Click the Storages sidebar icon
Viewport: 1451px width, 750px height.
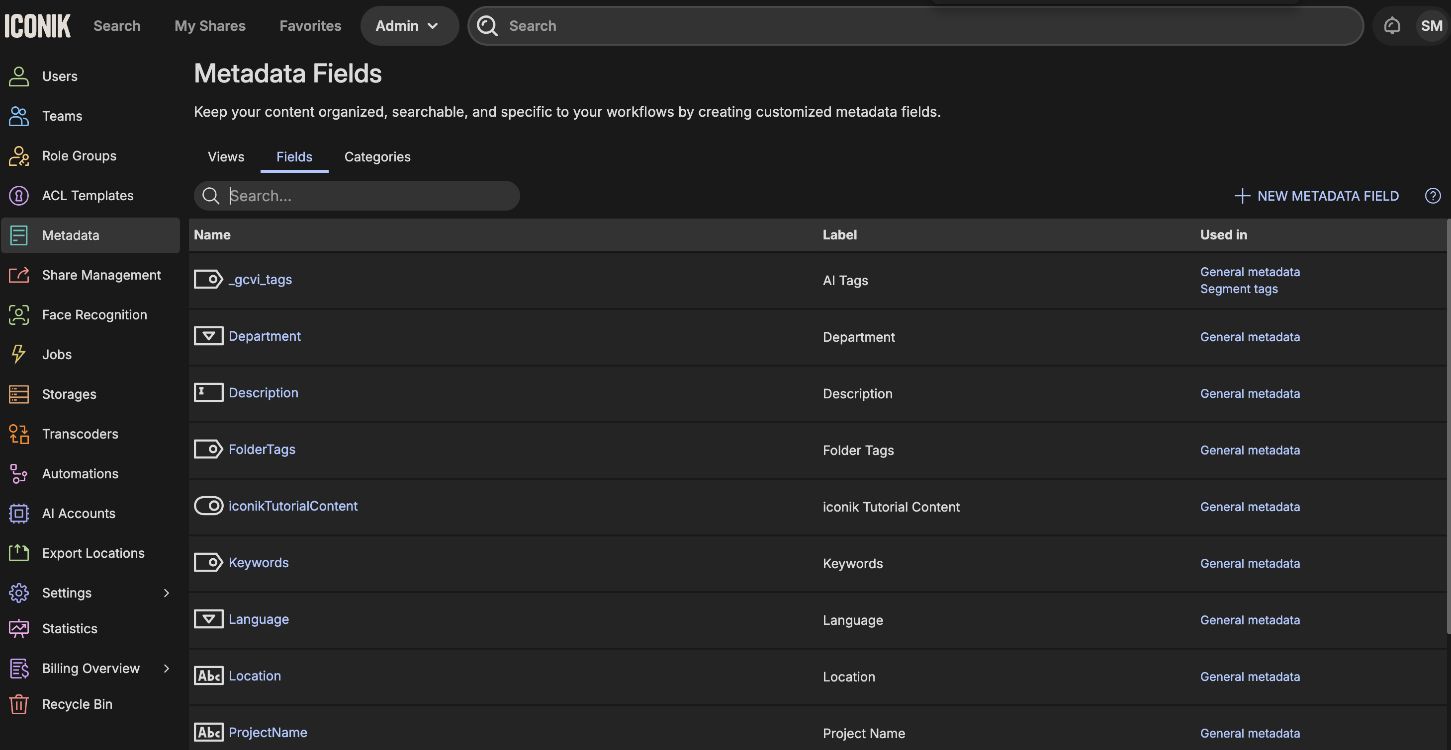click(x=18, y=394)
